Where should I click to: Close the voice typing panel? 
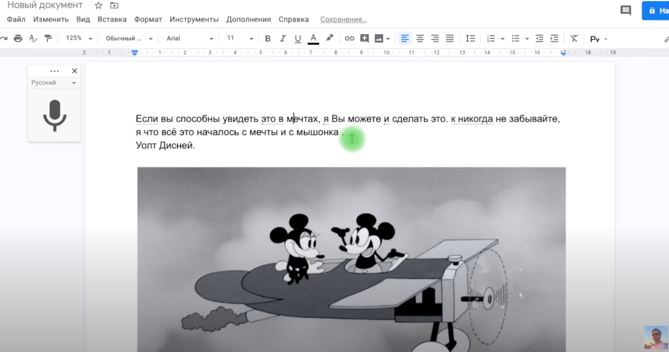pyautogui.click(x=75, y=71)
